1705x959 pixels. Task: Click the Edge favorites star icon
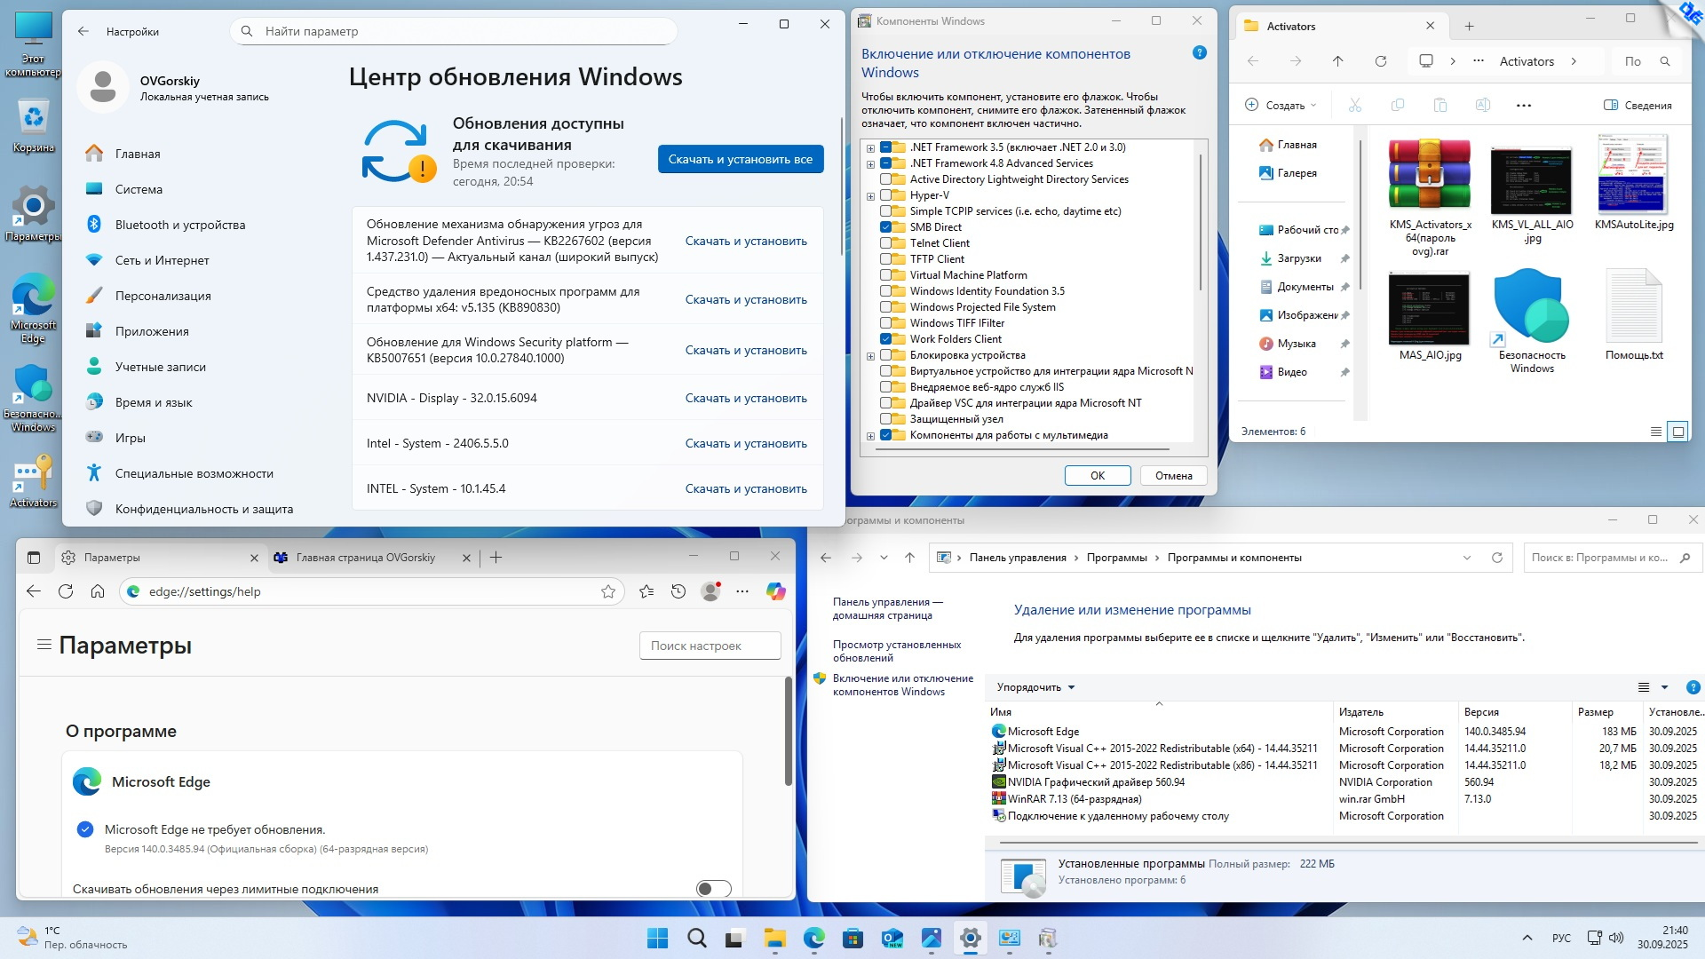pyautogui.click(x=608, y=591)
